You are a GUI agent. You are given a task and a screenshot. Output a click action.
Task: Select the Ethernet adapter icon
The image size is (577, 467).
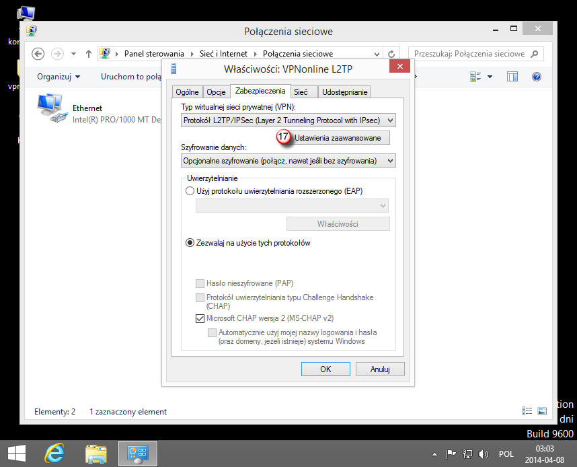point(52,108)
